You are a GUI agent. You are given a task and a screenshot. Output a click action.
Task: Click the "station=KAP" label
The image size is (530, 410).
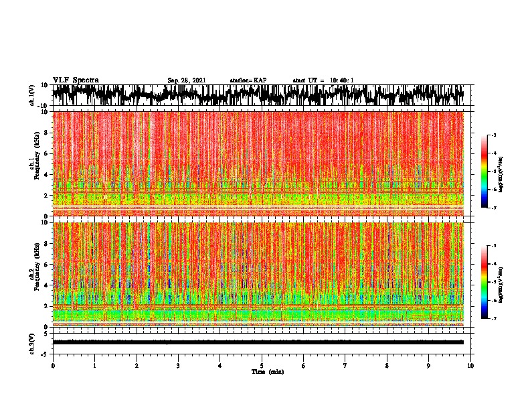pyautogui.click(x=248, y=80)
